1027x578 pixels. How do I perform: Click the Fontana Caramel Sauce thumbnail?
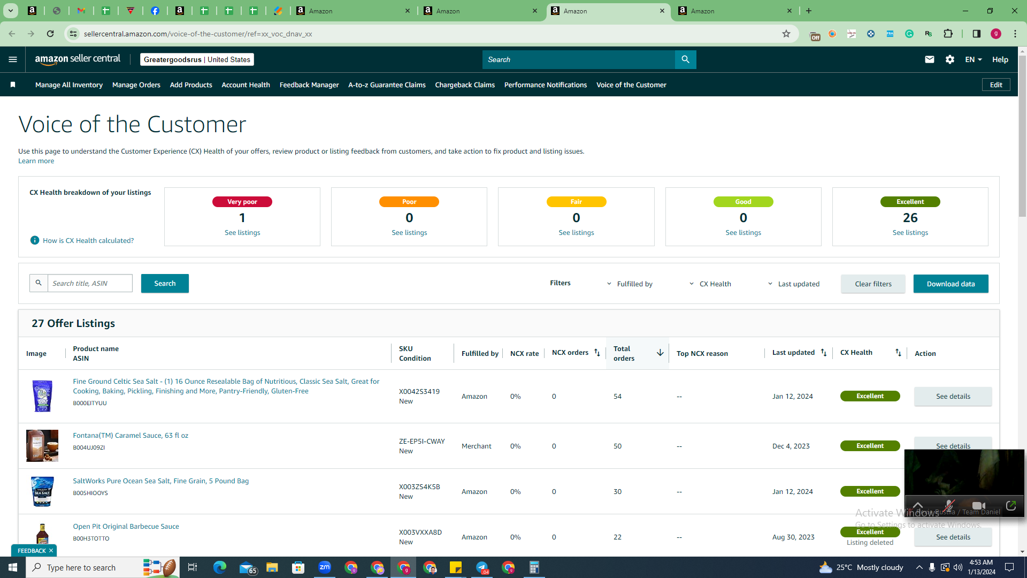tap(42, 445)
